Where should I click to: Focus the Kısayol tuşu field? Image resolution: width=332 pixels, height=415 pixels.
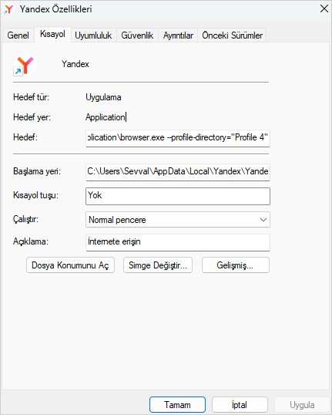(178, 196)
